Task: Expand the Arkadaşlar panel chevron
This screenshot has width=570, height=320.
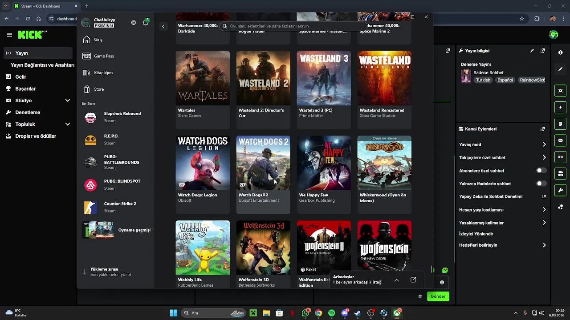Action: [x=397, y=280]
